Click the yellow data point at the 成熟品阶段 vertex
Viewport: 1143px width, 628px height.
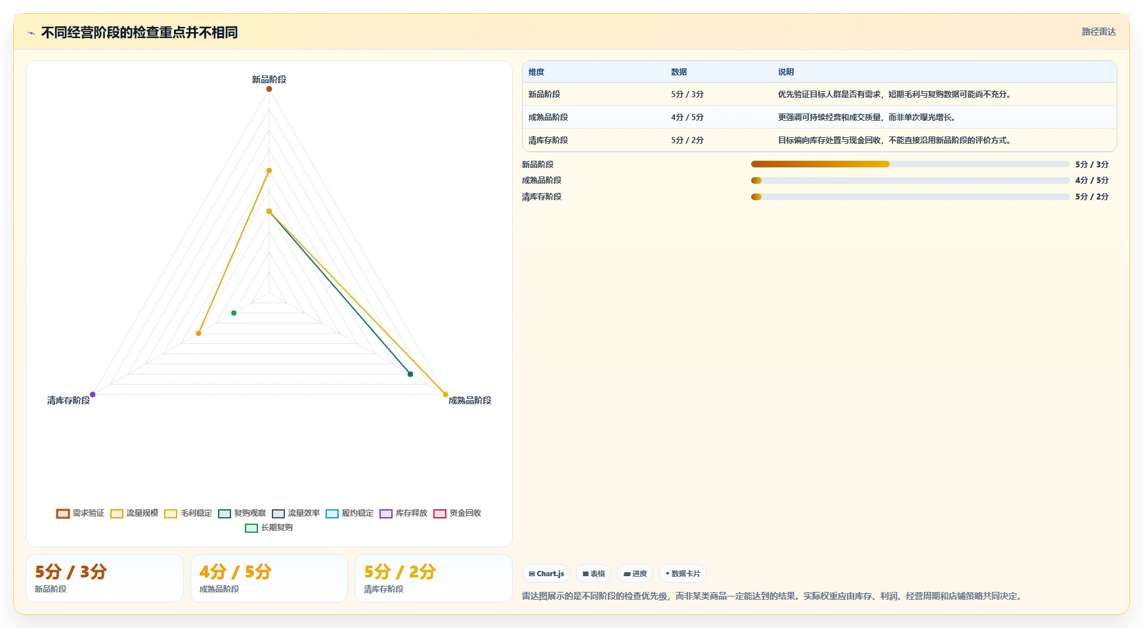445,394
